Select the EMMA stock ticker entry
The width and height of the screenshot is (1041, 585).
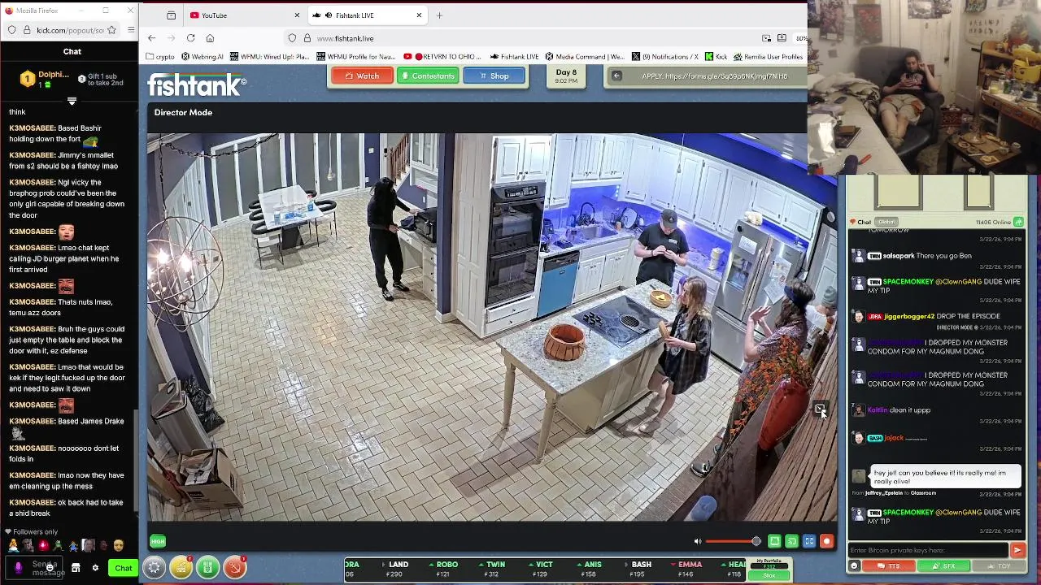point(689,570)
